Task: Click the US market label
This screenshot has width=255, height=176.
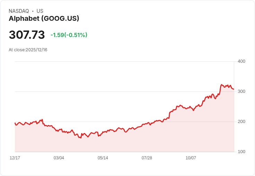Action: tap(40, 11)
